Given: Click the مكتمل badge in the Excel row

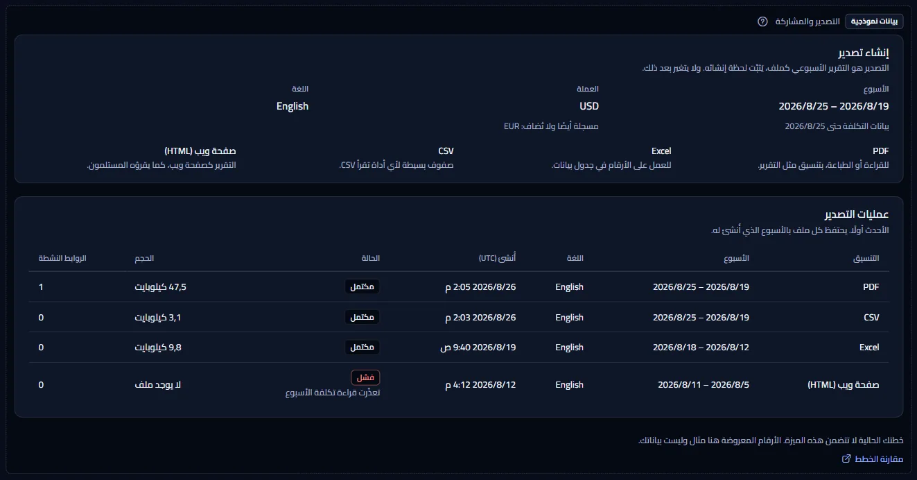Looking at the screenshot, I should tap(363, 347).
